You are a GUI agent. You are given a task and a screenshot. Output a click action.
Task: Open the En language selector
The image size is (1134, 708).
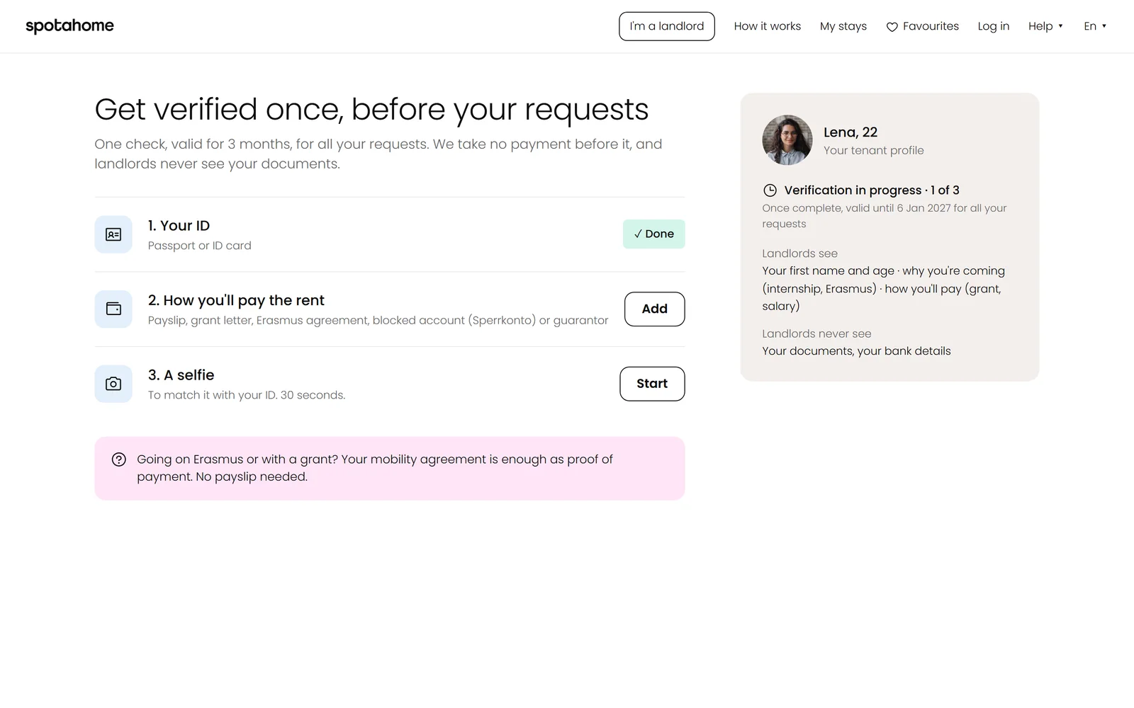point(1095,26)
